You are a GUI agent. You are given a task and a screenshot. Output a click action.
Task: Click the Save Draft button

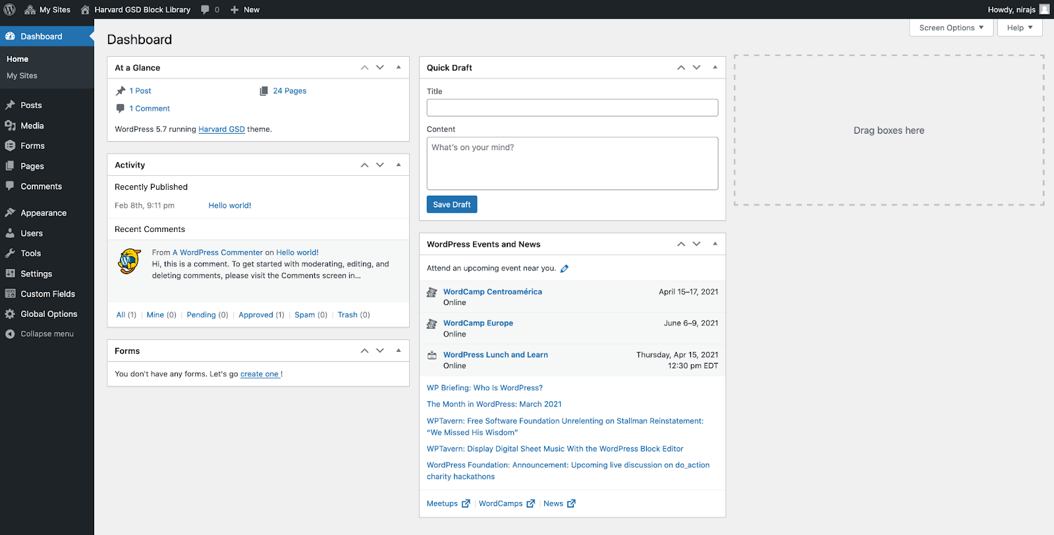tap(451, 205)
